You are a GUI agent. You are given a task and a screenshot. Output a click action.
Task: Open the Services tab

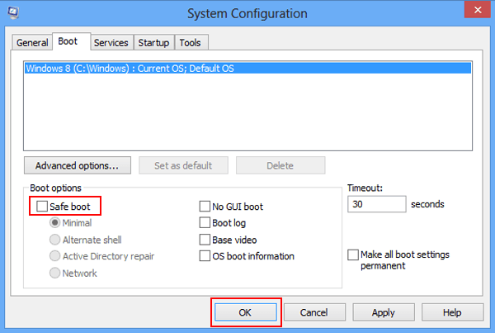tap(111, 42)
